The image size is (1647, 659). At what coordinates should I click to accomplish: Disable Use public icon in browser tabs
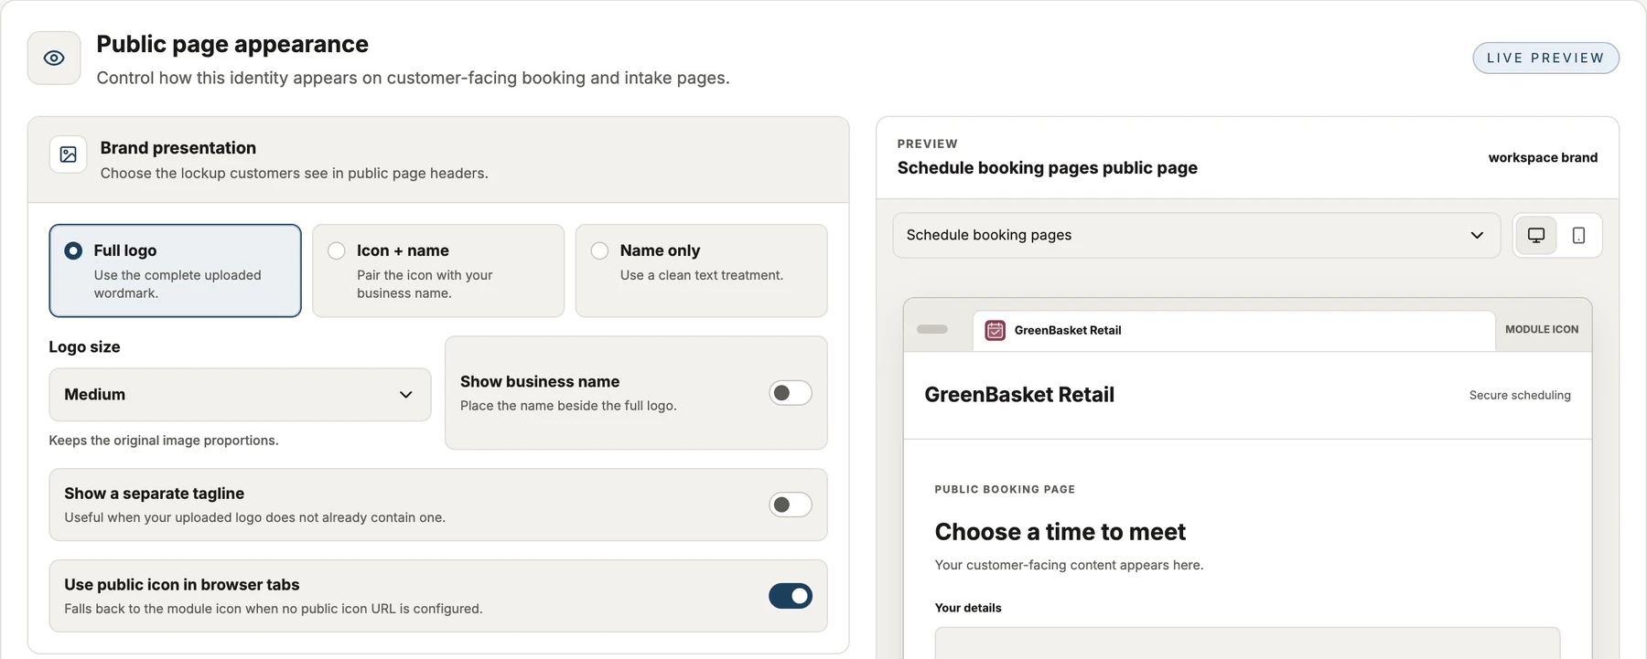coord(791,596)
